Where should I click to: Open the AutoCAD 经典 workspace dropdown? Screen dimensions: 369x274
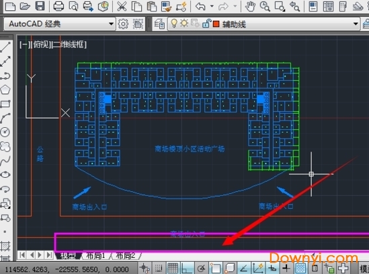pos(60,24)
